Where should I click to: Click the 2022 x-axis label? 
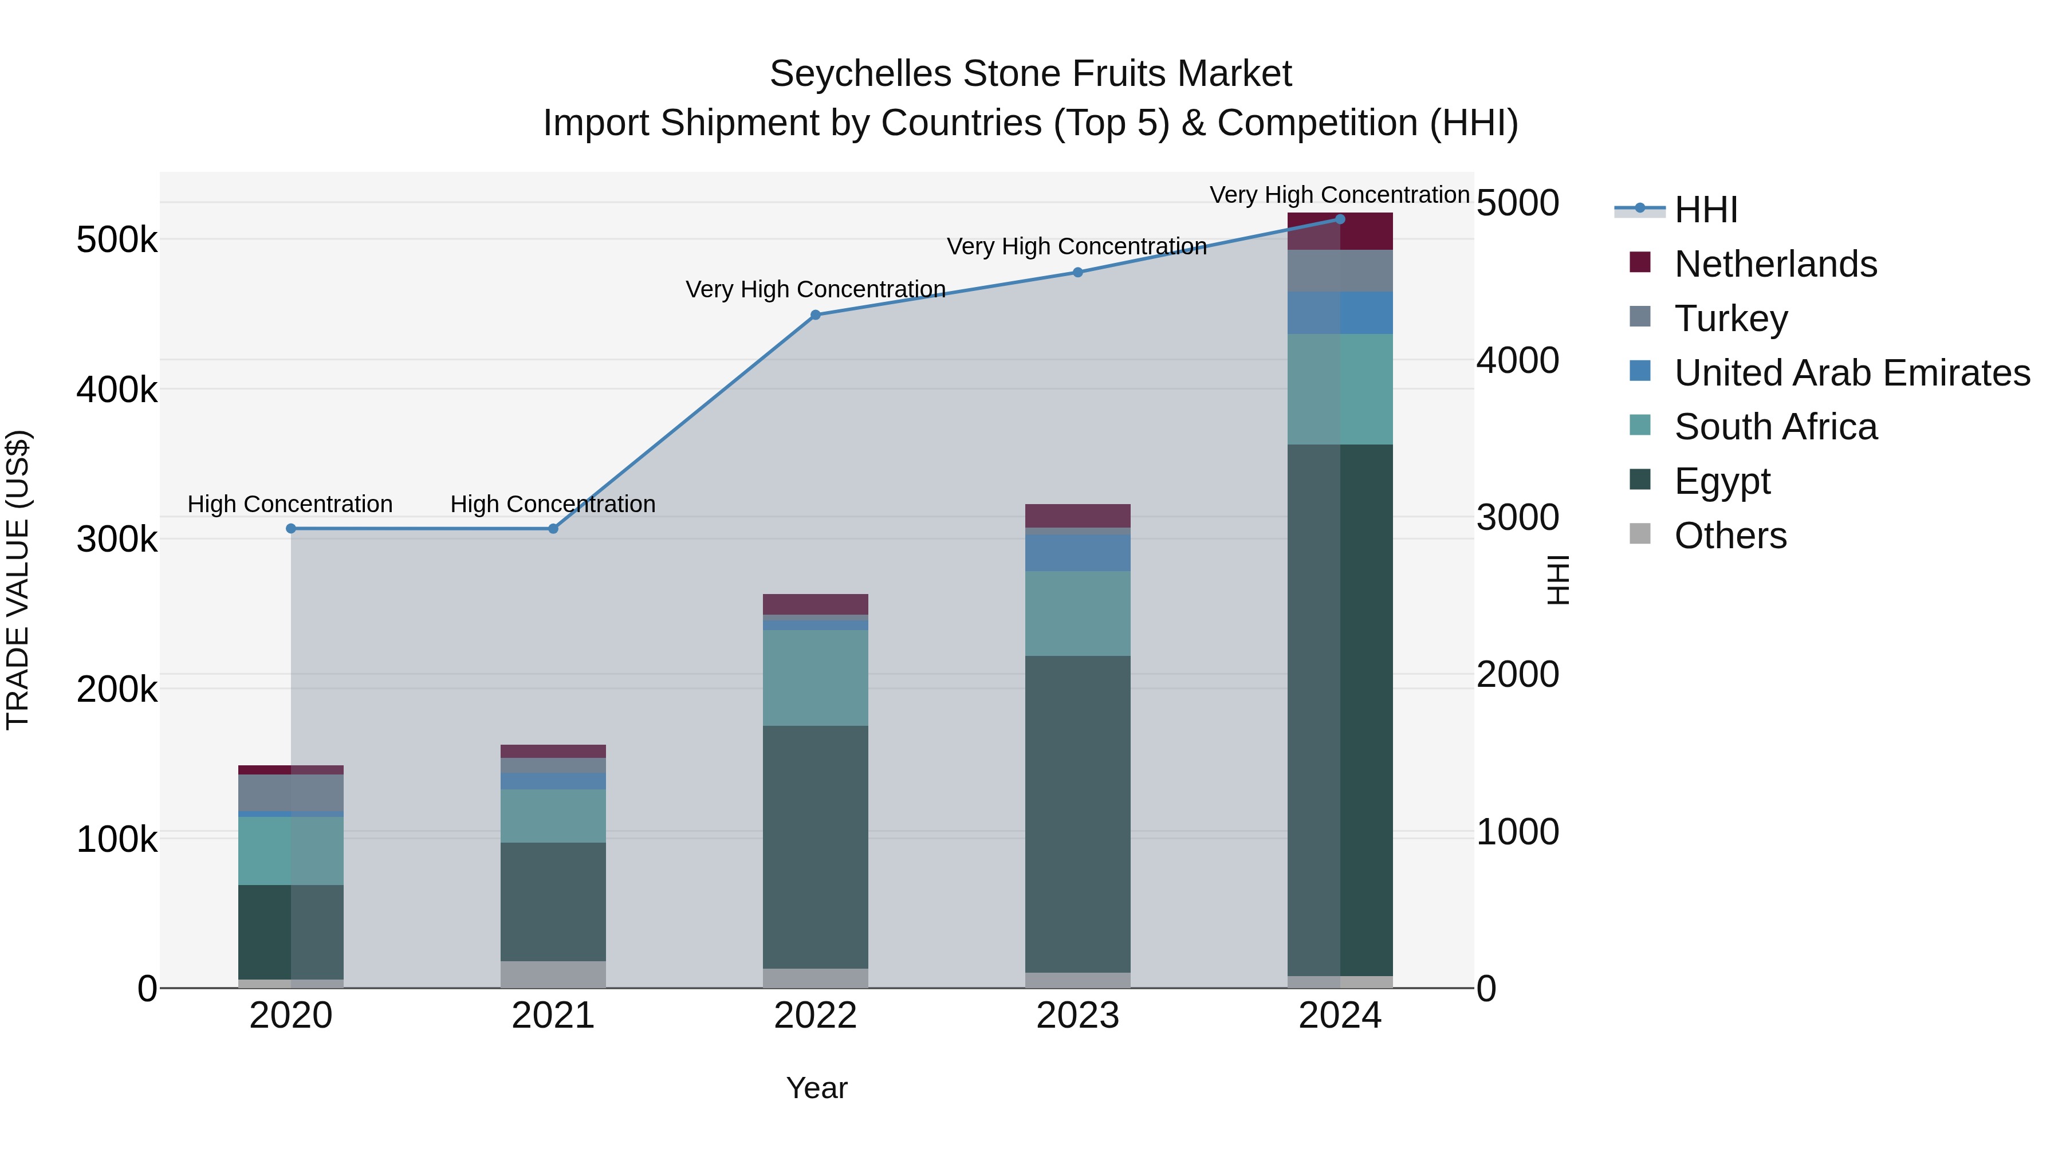click(816, 1016)
